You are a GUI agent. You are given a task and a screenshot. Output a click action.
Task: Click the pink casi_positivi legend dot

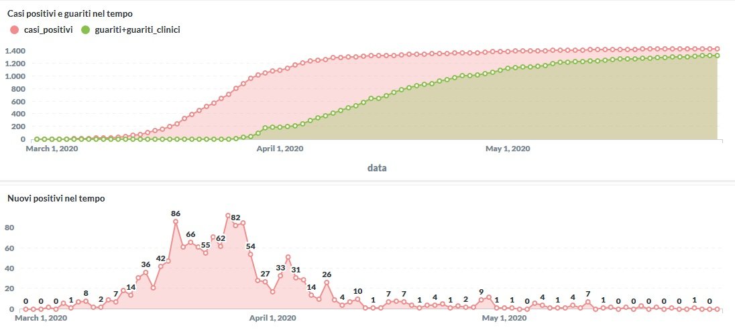(x=13, y=29)
